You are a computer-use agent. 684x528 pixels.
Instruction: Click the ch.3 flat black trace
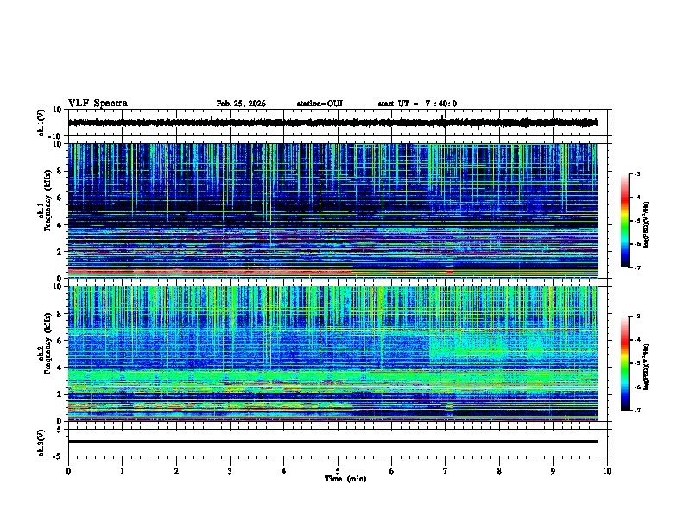pyautogui.click(x=333, y=442)
